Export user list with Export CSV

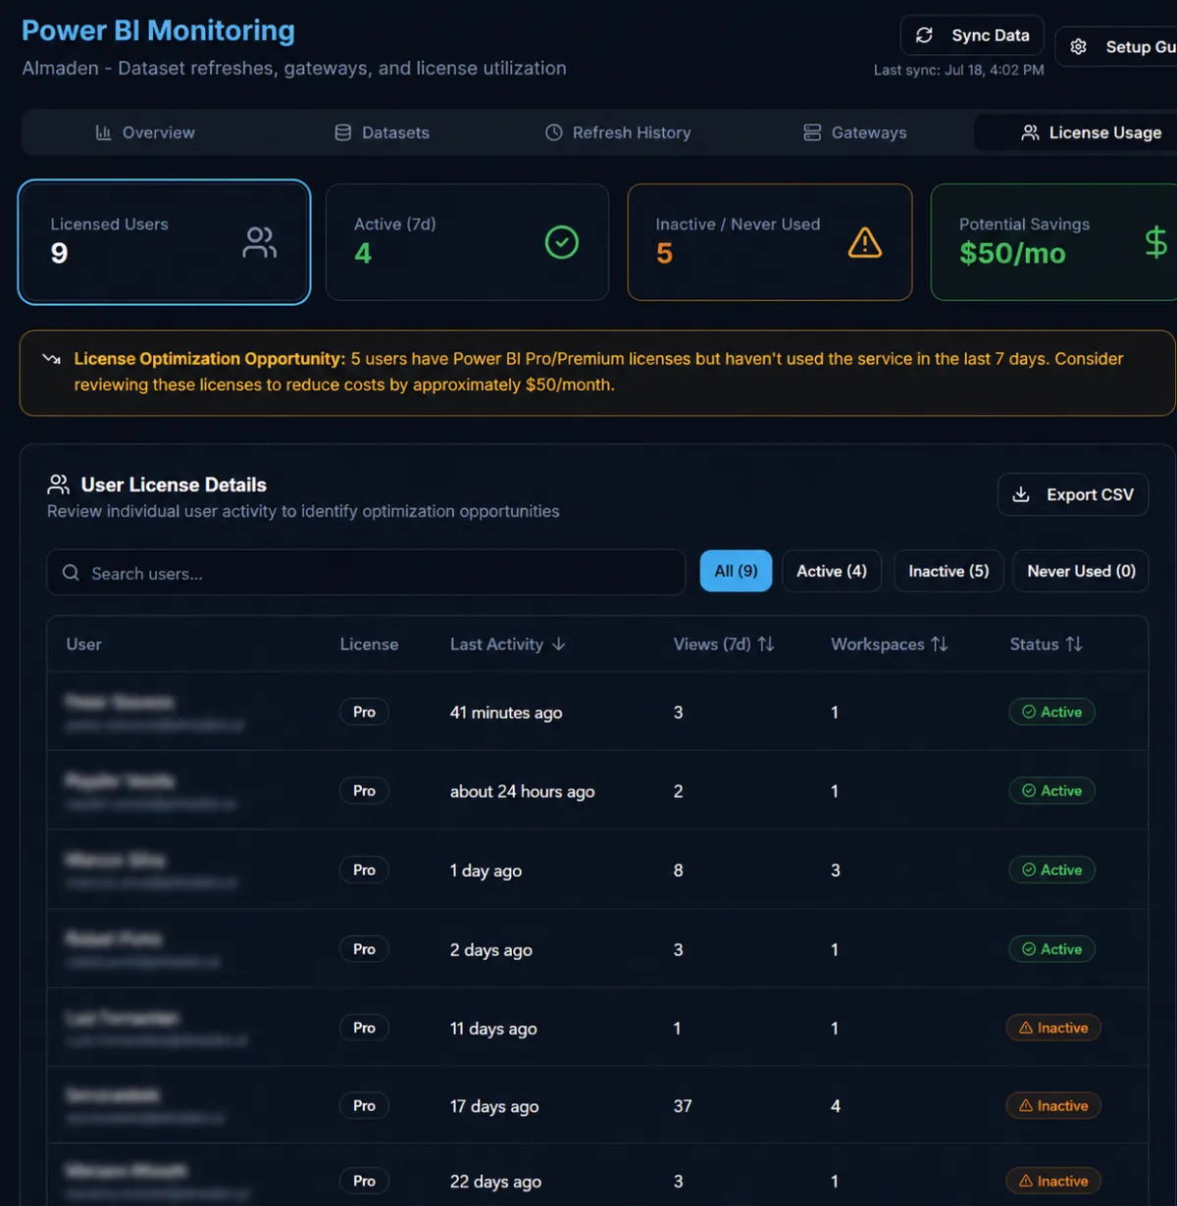click(x=1073, y=494)
